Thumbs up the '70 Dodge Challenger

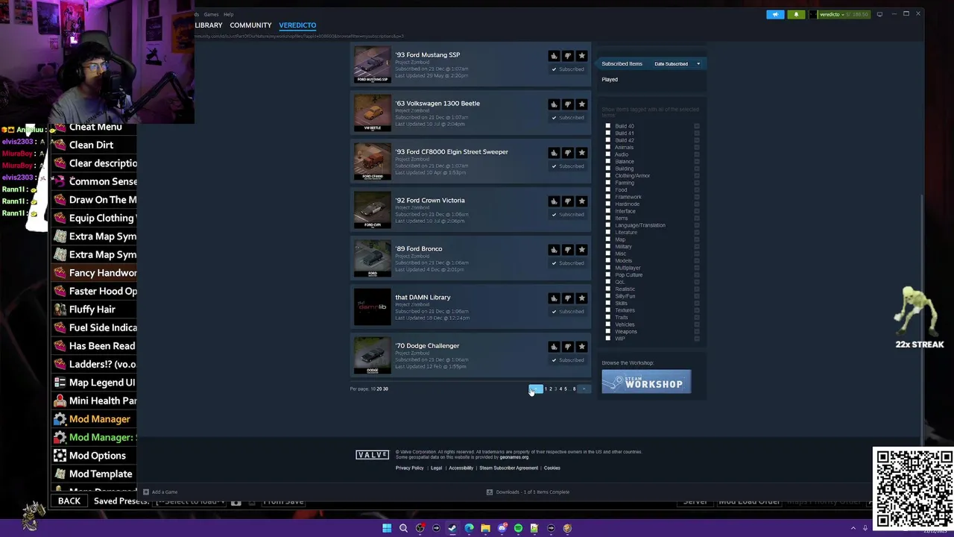coord(554,347)
